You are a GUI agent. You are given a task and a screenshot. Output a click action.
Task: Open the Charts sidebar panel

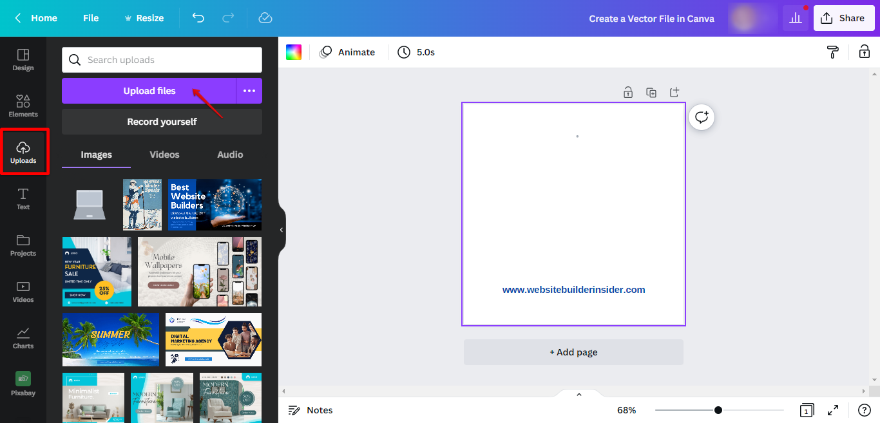click(23, 338)
